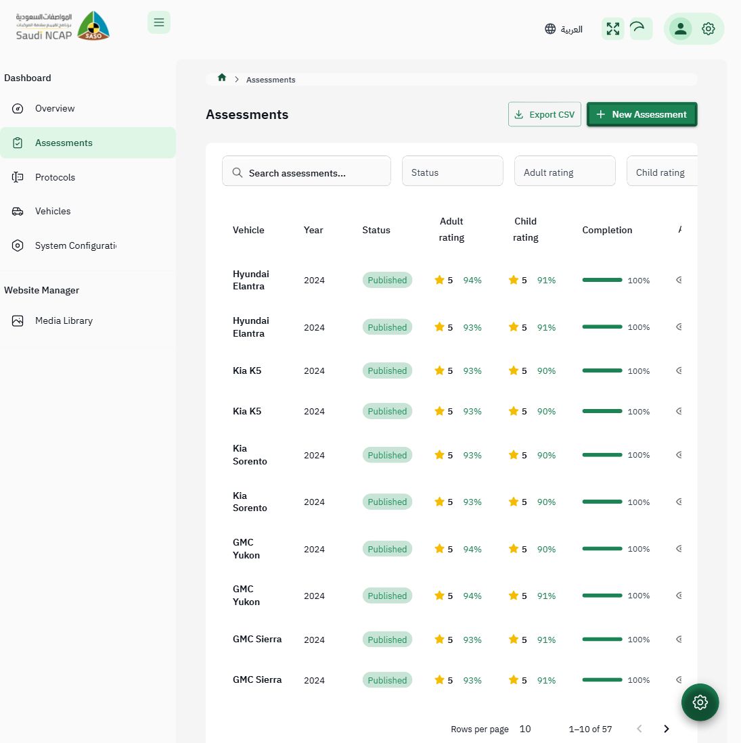The height and width of the screenshot is (743, 741).
Task: Click the language globe icon
Action: [550, 28]
